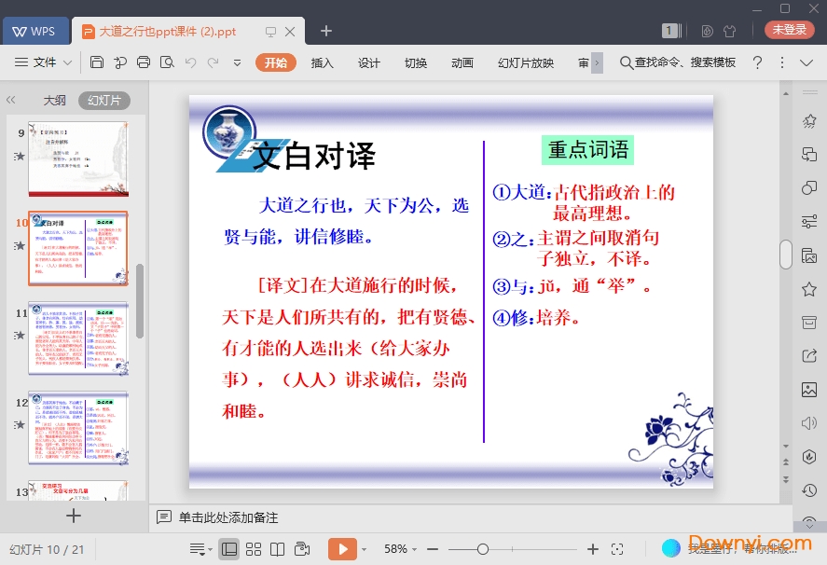Click the Print icon in the toolbar
The height and width of the screenshot is (565, 827).
pos(144,62)
